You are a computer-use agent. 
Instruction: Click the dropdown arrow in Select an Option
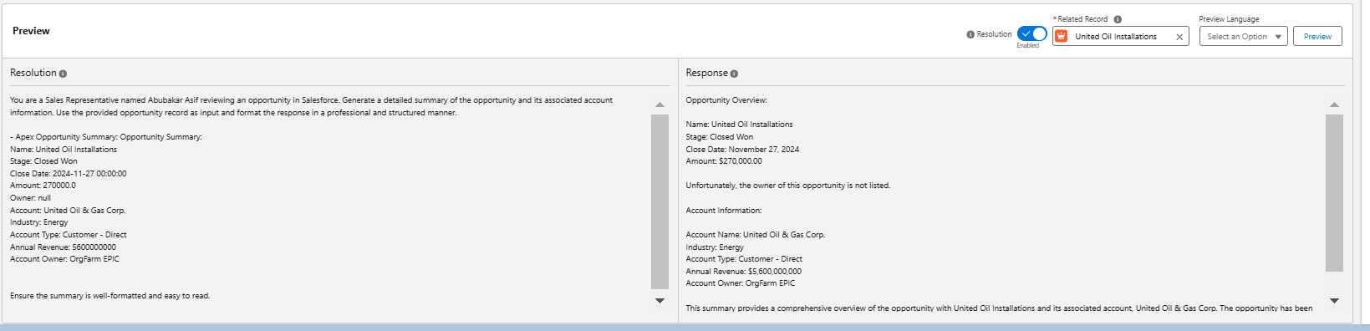pos(1277,37)
